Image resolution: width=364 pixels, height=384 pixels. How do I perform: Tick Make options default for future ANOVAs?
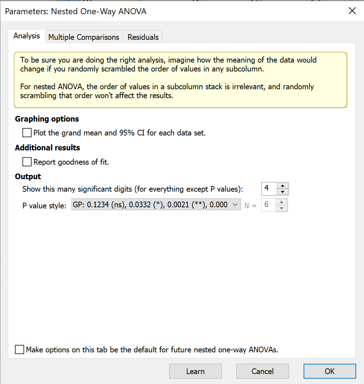(x=20, y=350)
